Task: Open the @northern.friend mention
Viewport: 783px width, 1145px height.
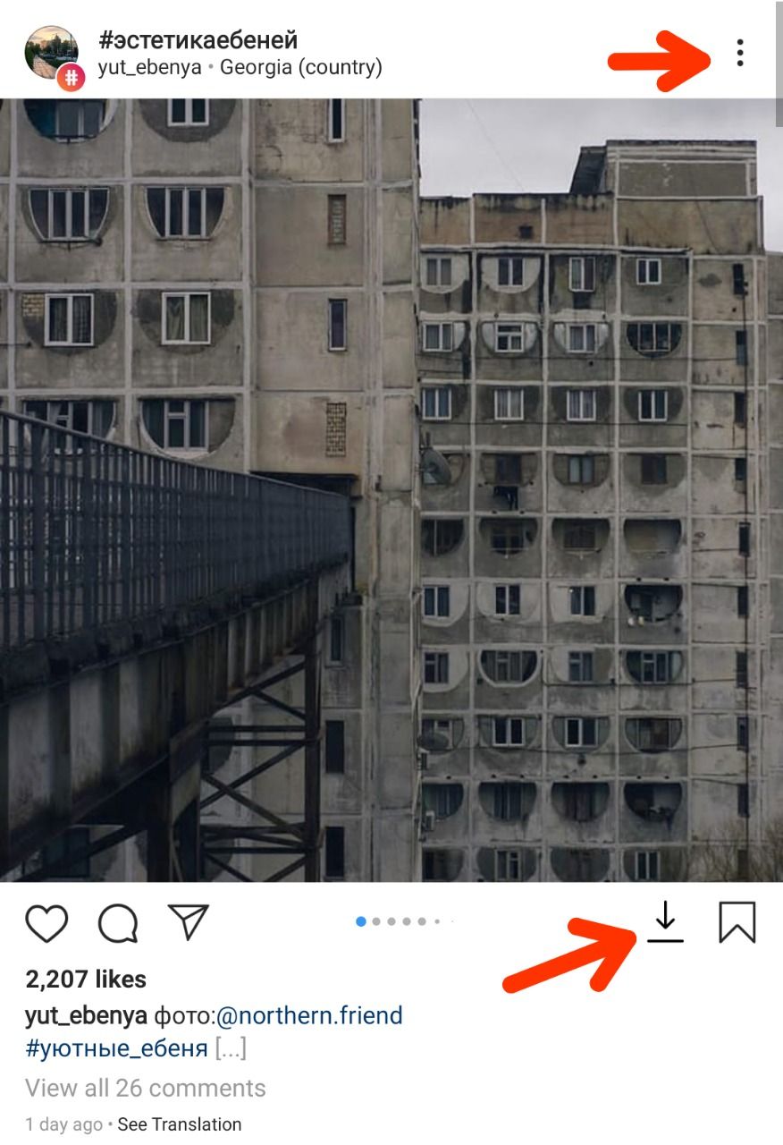Action: click(310, 1015)
